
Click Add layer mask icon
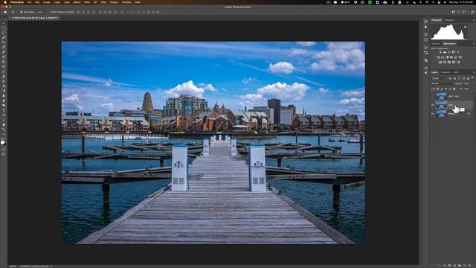coord(449,266)
